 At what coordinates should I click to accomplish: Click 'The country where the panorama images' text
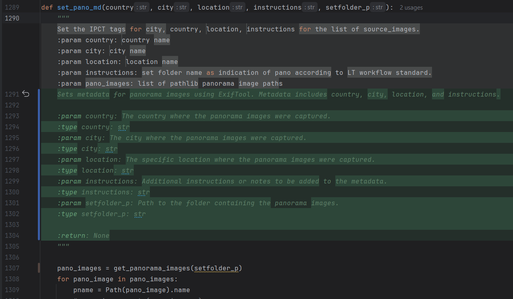[196, 116]
